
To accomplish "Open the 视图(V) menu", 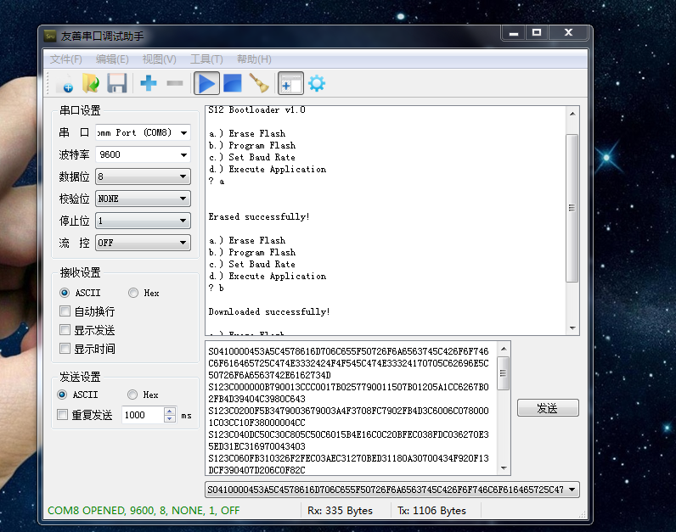I will (159, 59).
